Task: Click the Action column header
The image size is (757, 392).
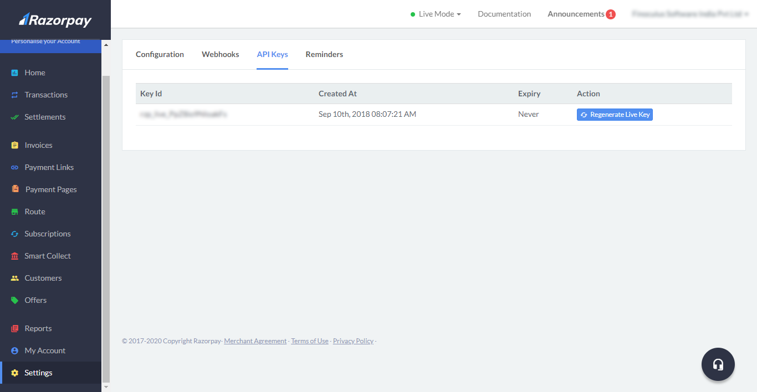Action: click(x=589, y=94)
